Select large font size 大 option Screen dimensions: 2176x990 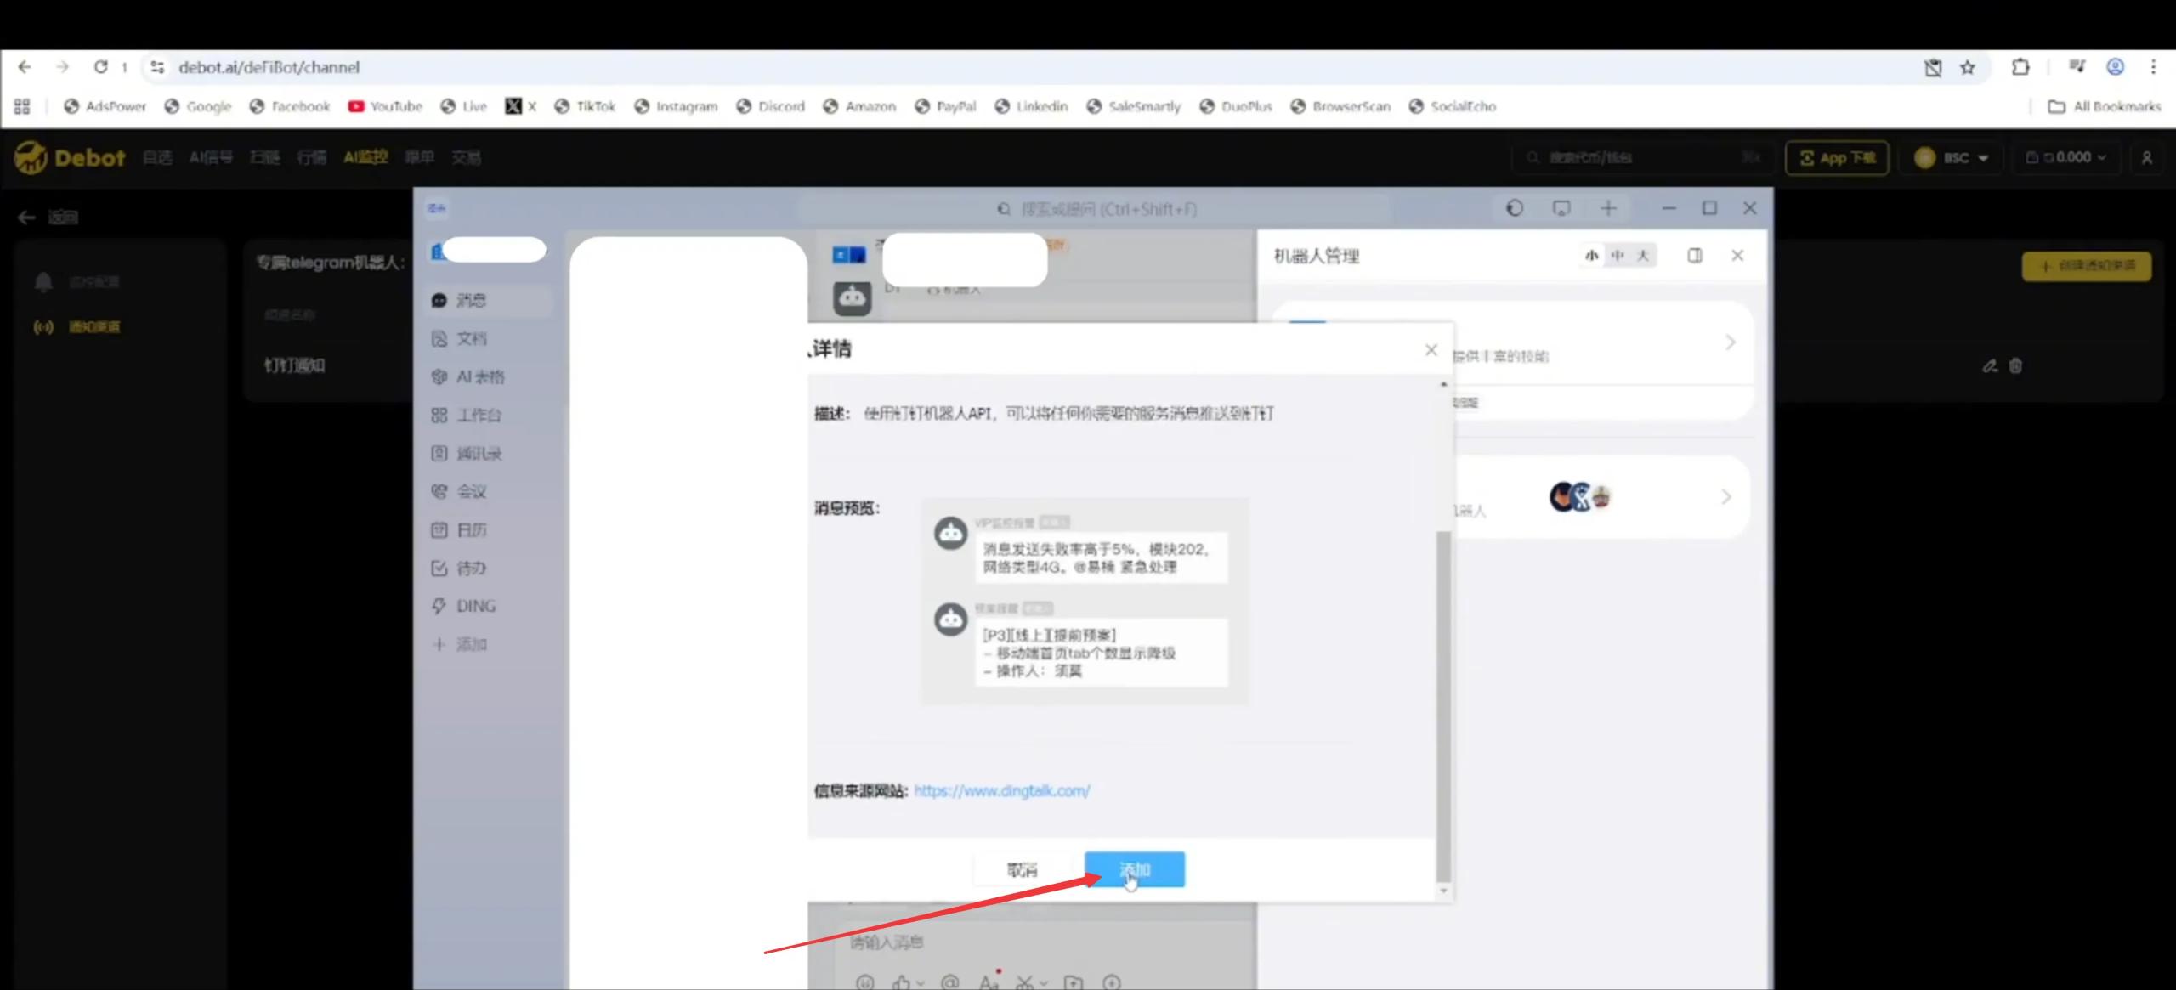(1643, 255)
